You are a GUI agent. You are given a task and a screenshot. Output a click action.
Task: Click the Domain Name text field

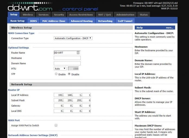tap(67, 63)
